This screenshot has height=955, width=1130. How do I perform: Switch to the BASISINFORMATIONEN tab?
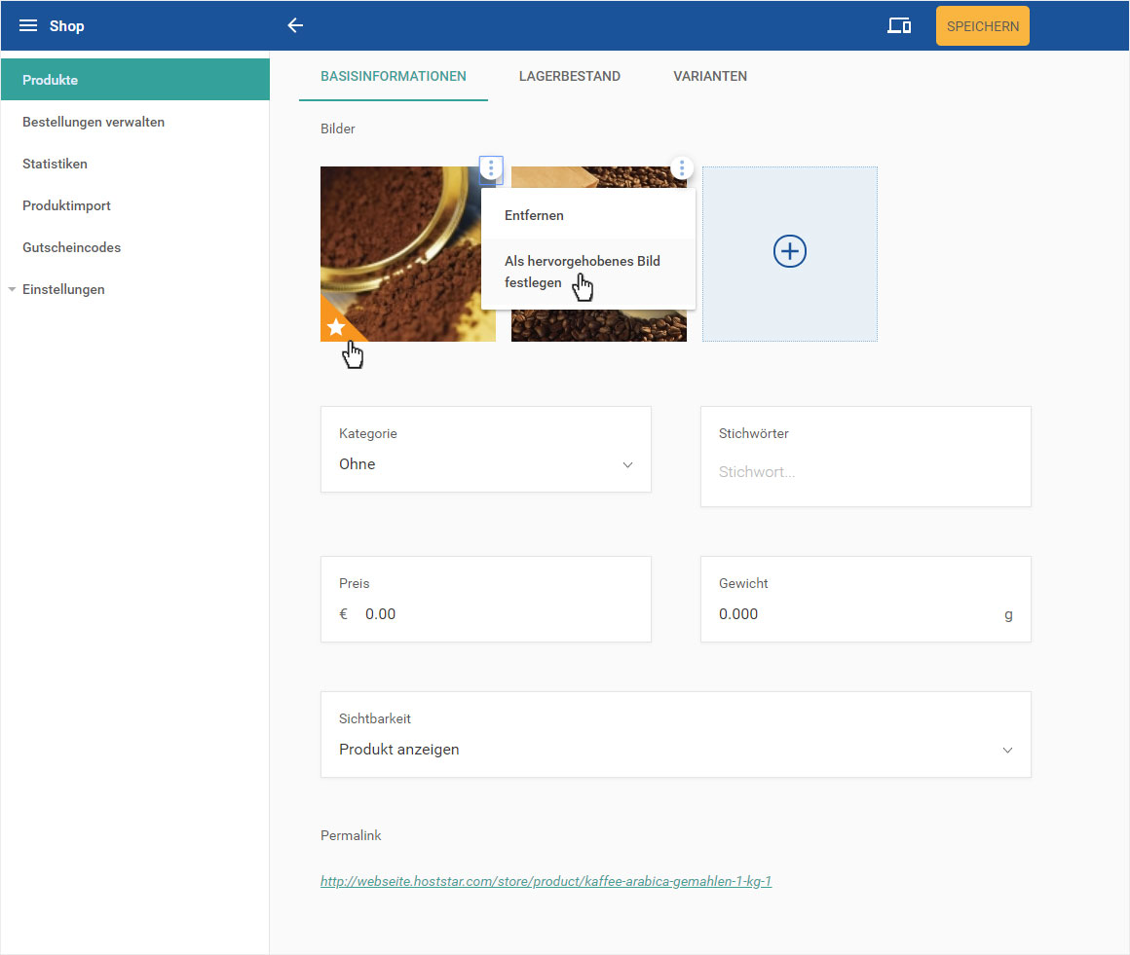(394, 76)
